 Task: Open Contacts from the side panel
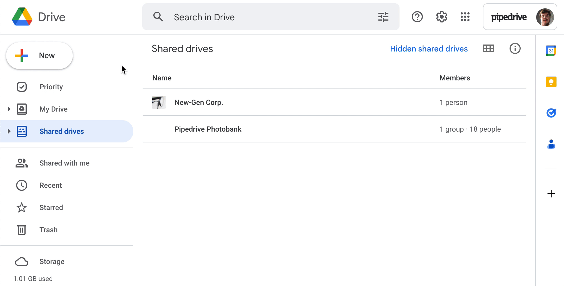(551, 144)
